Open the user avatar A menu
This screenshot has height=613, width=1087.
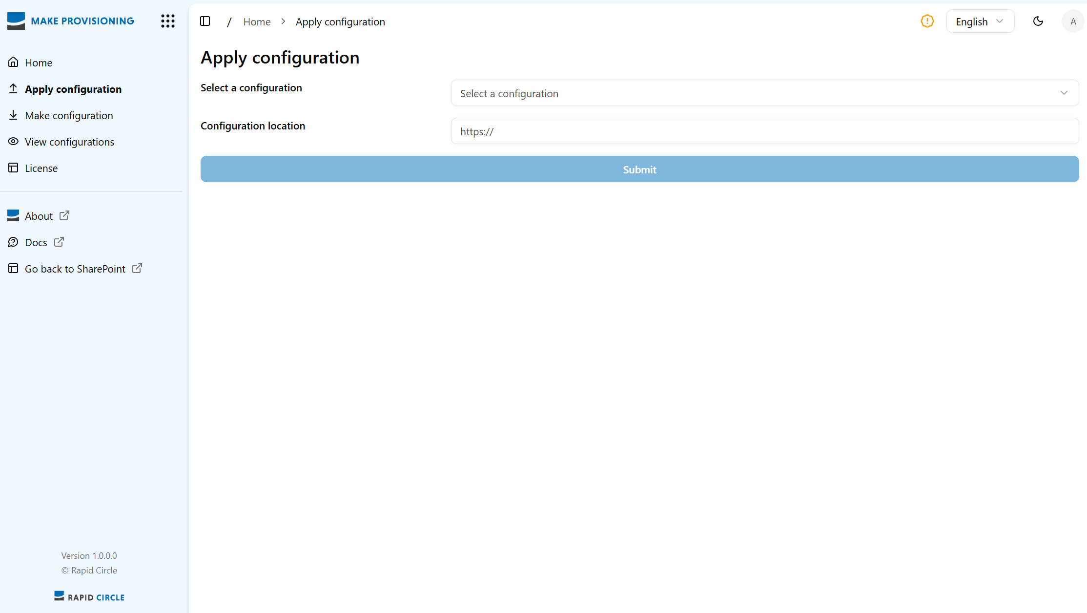pyautogui.click(x=1072, y=21)
